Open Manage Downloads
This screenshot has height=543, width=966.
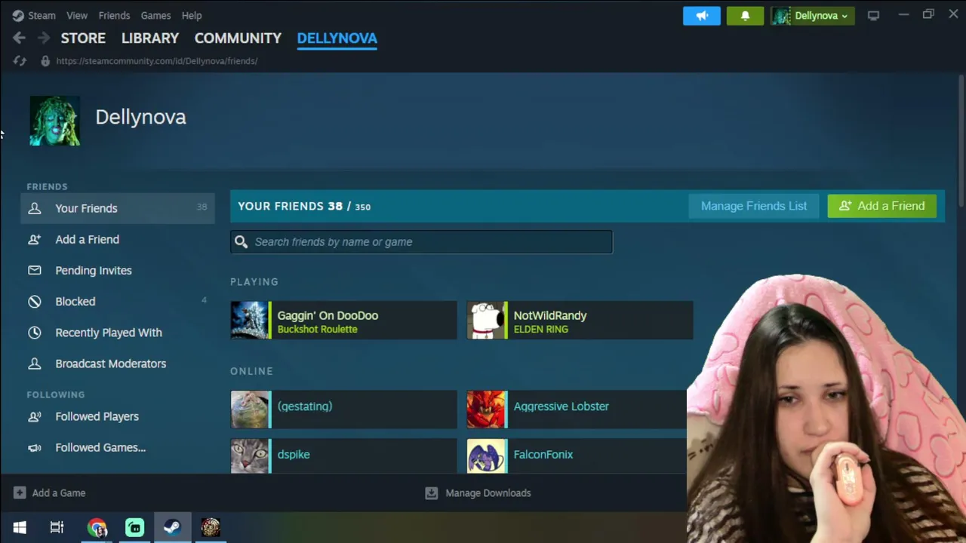pyautogui.click(x=478, y=493)
